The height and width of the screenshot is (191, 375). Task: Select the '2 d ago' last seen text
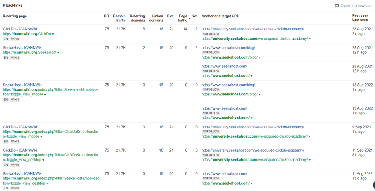click(358, 34)
